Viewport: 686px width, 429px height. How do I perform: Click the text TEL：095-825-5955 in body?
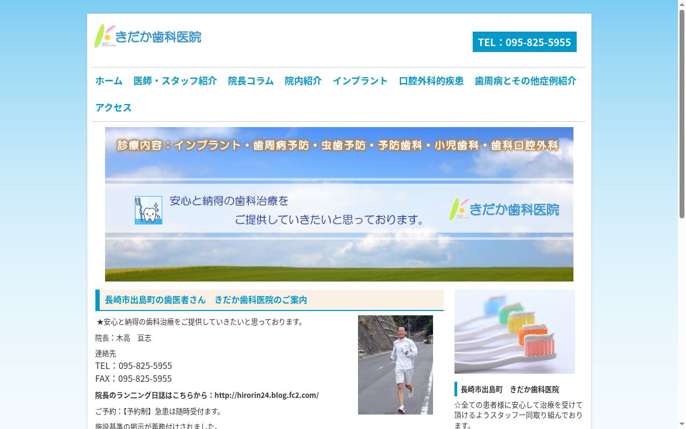coord(133,366)
